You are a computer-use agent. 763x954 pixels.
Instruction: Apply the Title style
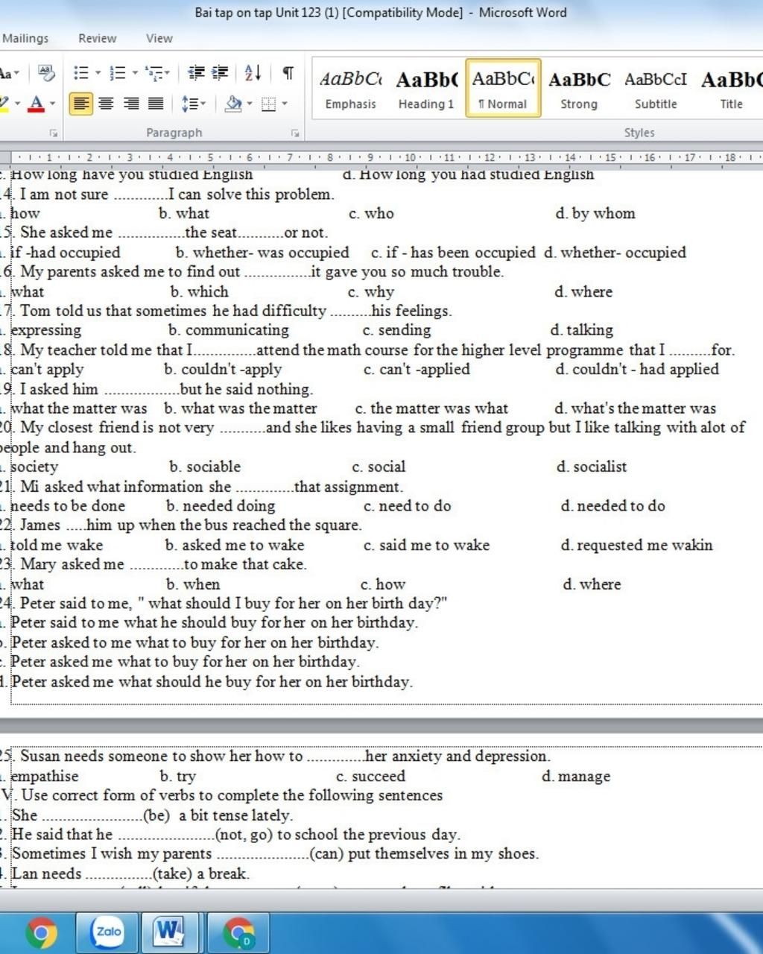[x=731, y=89]
